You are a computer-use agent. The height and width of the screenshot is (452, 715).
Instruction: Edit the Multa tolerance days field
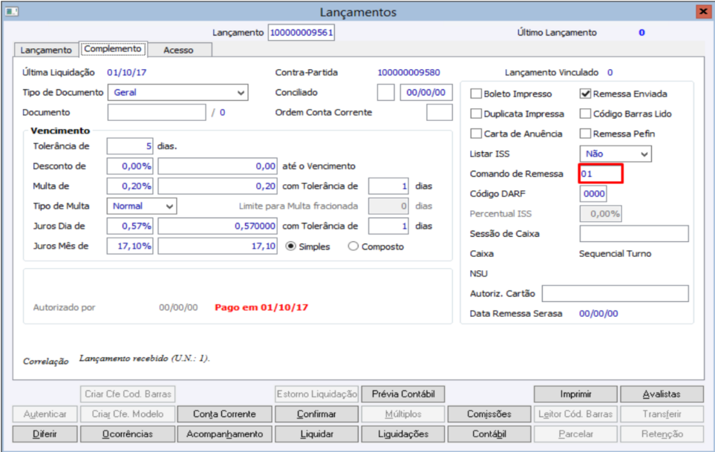point(388,186)
